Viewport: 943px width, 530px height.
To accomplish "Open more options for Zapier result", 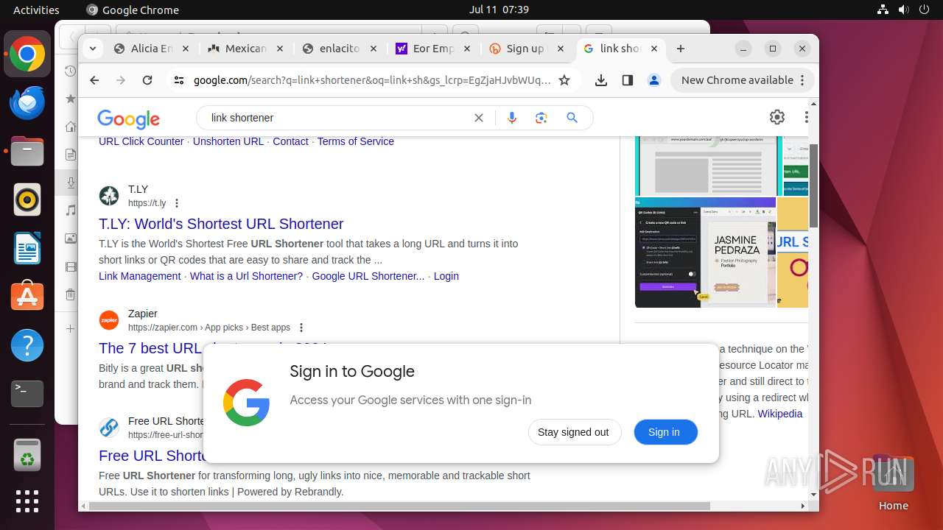I will [x=301, y=328].
